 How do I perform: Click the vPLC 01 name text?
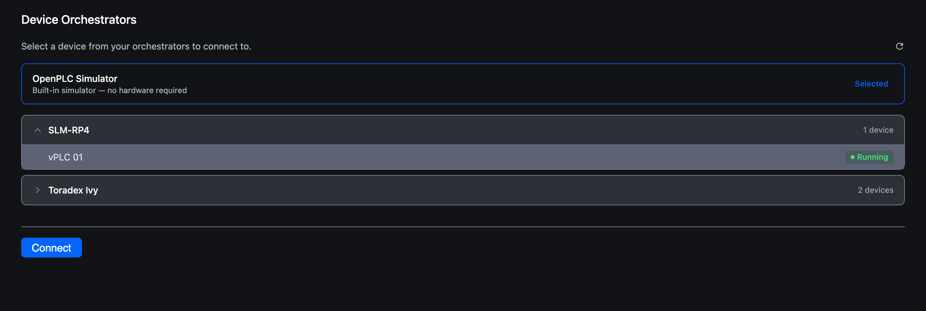click(x=65, y=157)
